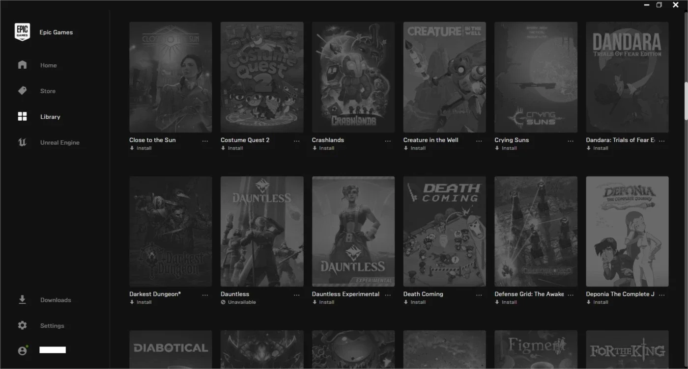688x369 pixels.
Task: Install Darkest Dungeon
Action: coord(141,302)
